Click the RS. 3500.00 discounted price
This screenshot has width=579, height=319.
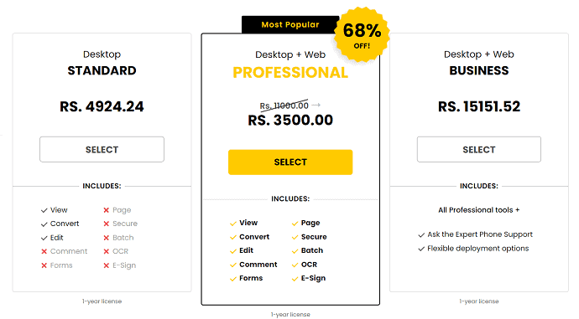point(290,120)
